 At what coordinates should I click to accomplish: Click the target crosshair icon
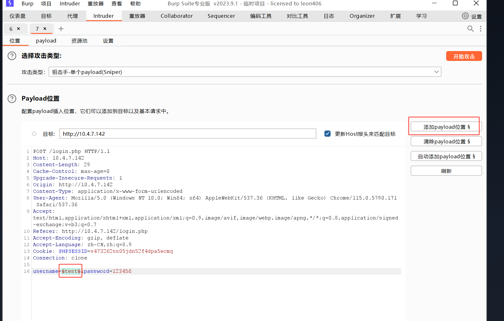34,134
